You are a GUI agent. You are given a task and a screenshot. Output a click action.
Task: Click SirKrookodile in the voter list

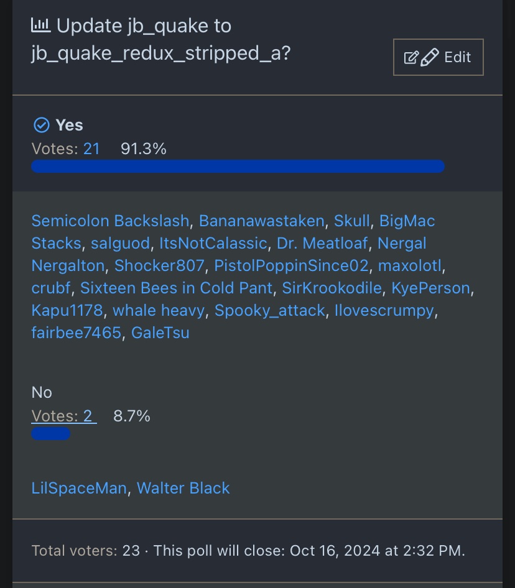click(x=332, y=288)
